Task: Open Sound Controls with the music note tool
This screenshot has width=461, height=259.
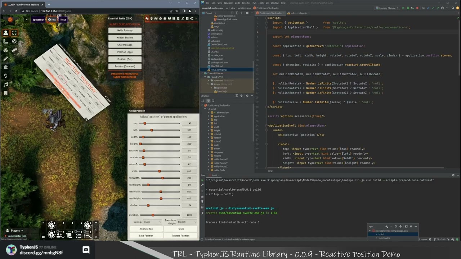Action: 5,84
